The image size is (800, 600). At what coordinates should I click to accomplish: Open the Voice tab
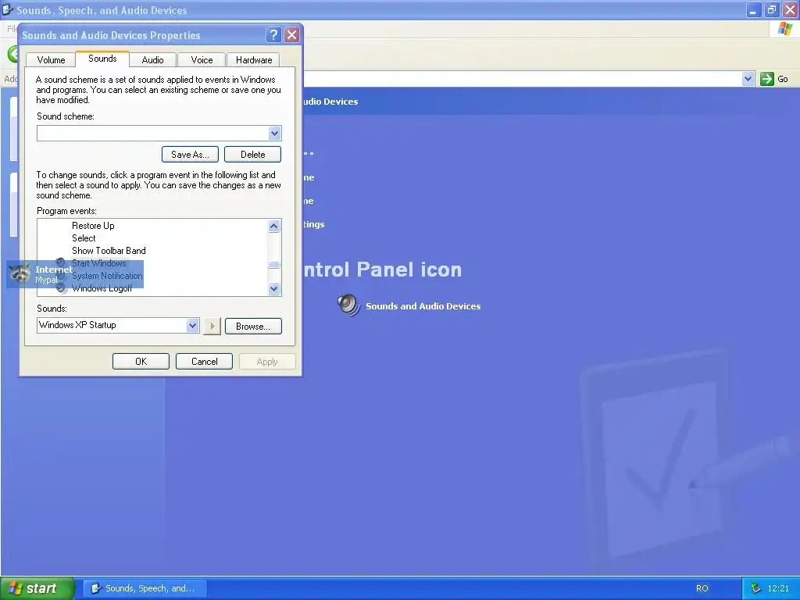point(202,59)
